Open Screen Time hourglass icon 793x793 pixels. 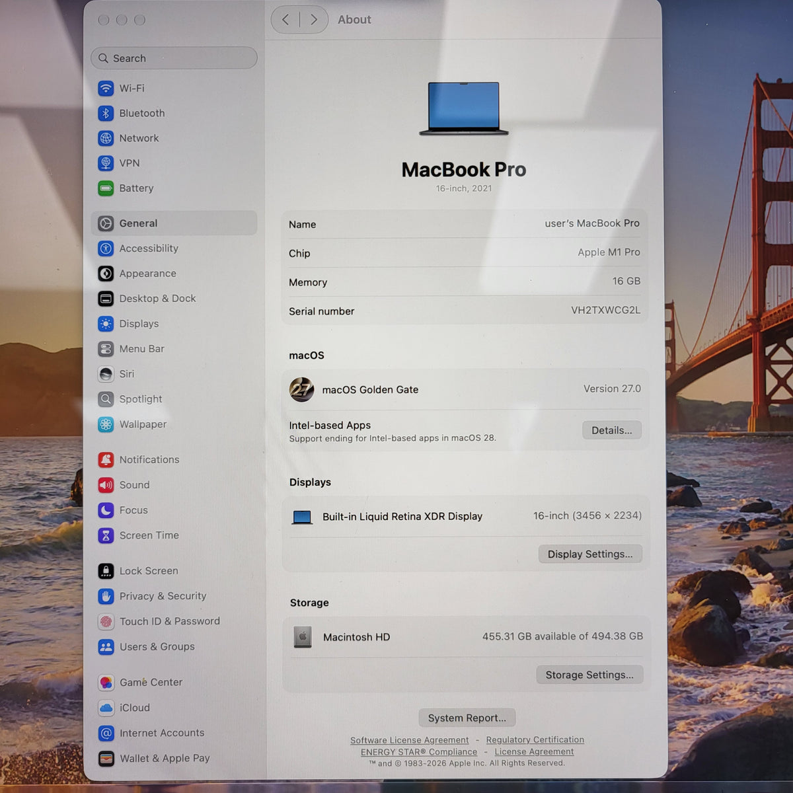coord(106,535)
